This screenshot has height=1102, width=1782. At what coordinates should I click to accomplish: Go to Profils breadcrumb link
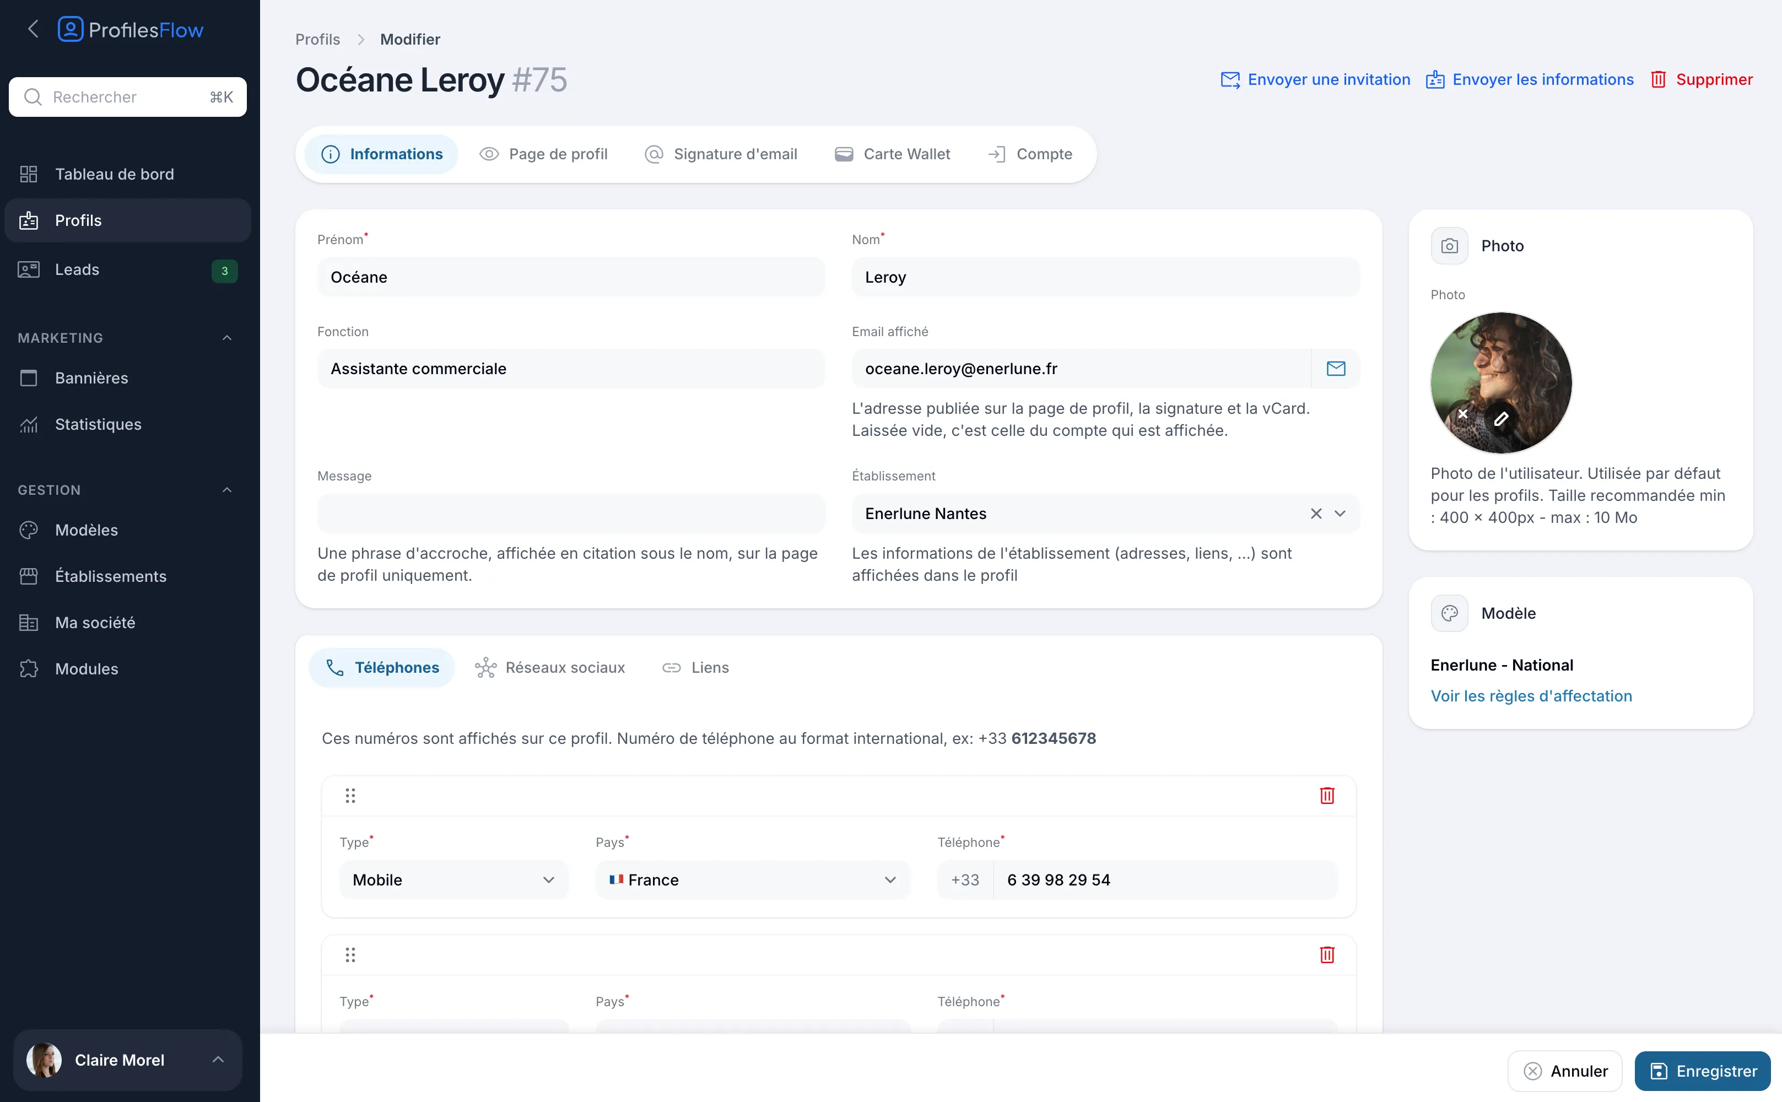(318, 39)
